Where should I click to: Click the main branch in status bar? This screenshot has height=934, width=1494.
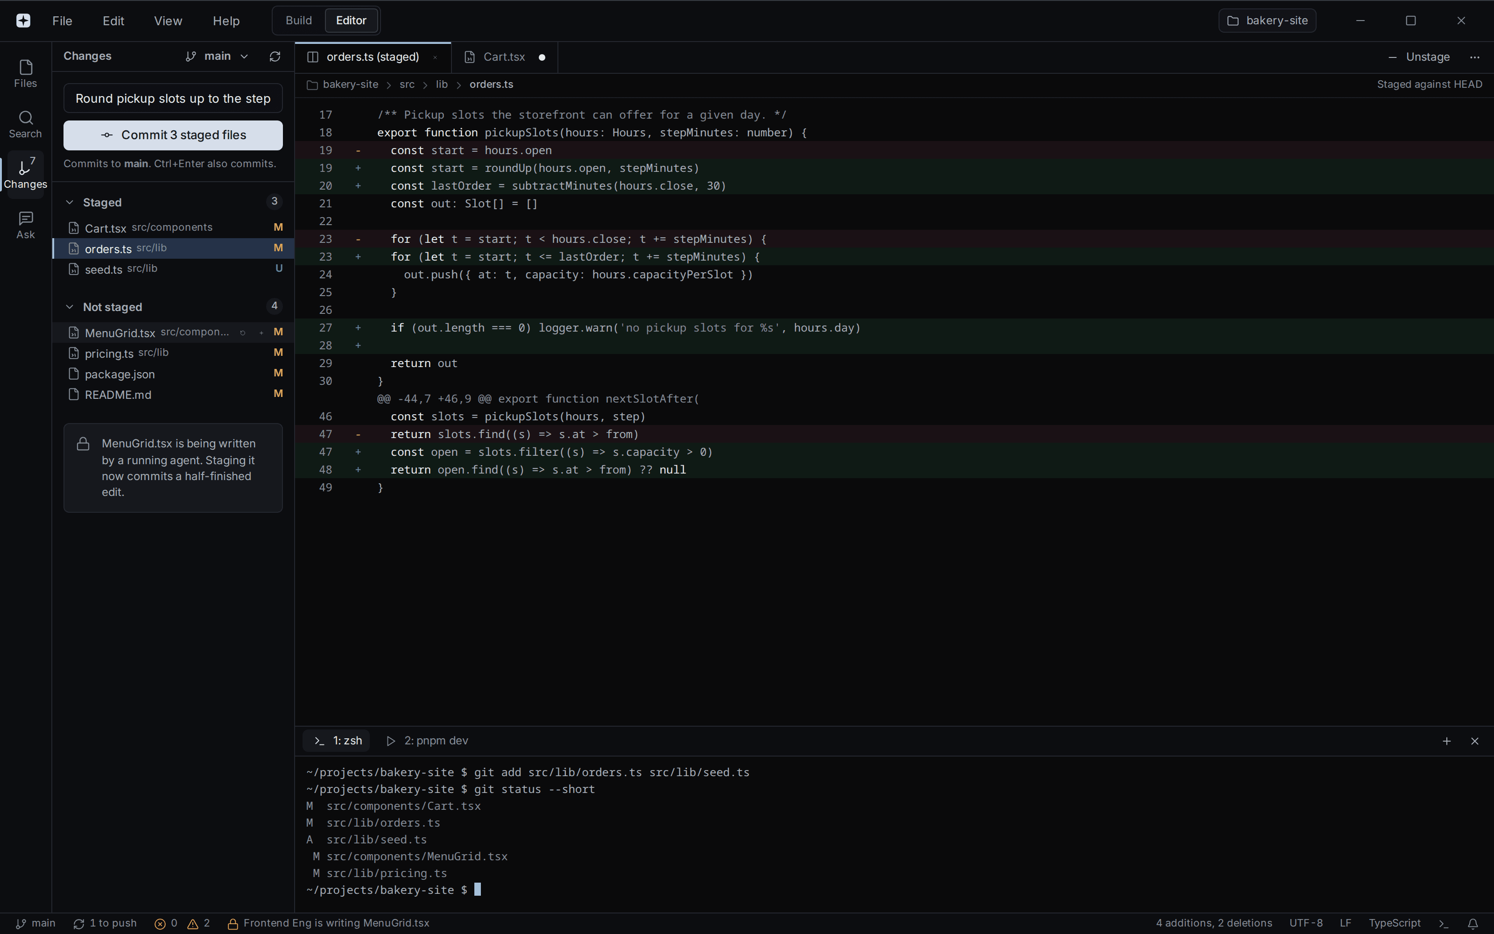(35, 924)
